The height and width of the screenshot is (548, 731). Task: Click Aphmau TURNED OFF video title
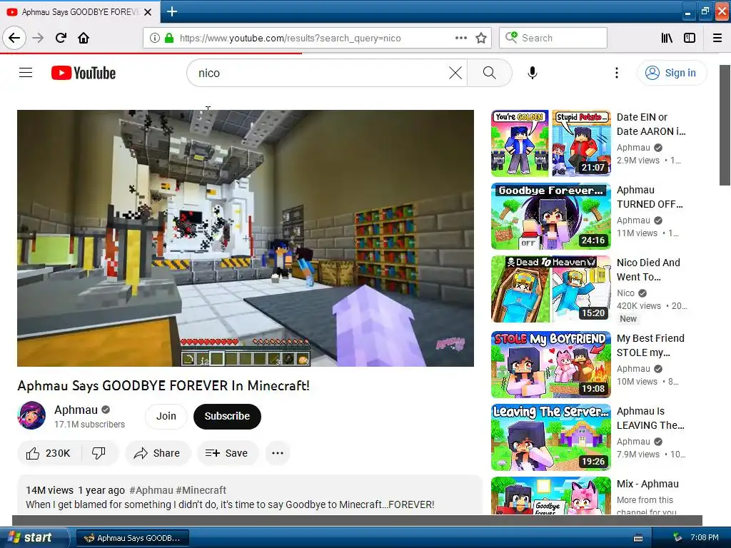pyautogui.click(x=650, y=197)
